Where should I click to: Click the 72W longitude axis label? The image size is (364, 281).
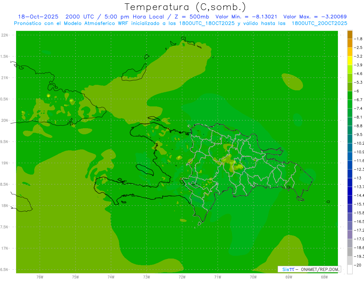tap(182, 277)
